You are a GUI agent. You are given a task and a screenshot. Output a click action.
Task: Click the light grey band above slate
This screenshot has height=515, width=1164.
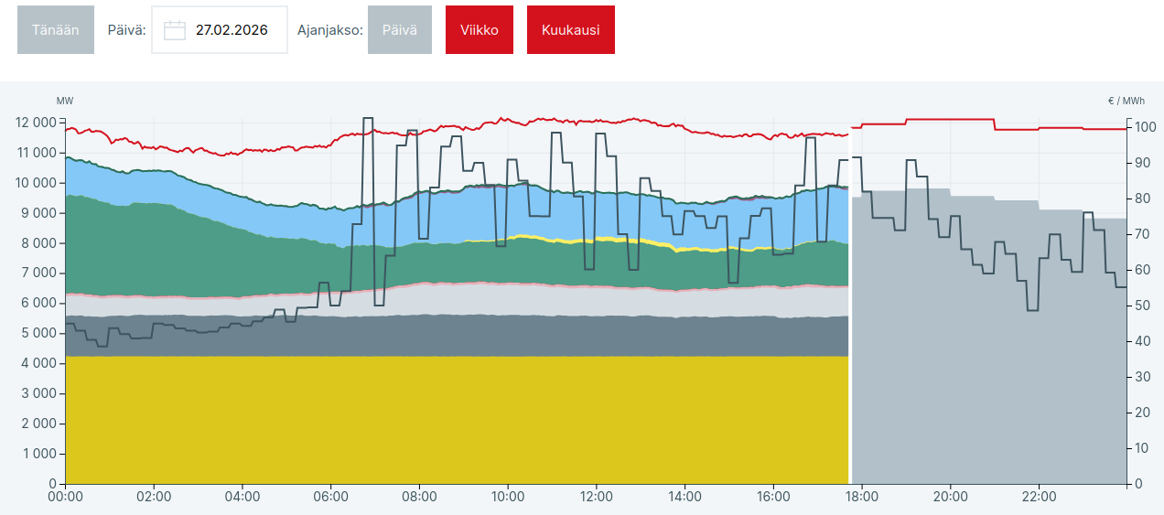(458, 302)
